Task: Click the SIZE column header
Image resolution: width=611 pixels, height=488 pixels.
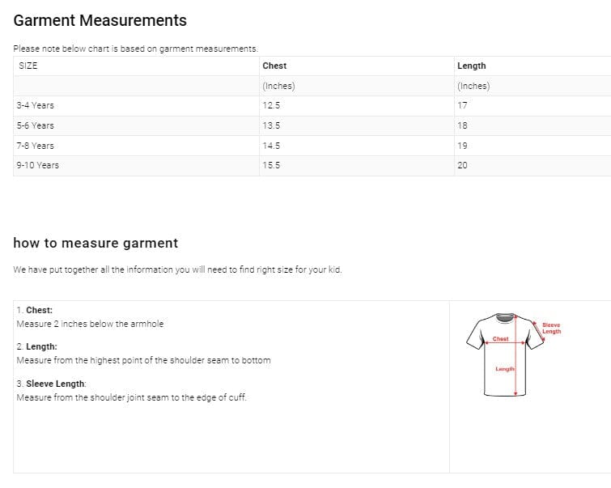Action: pyautogui.click(x=28, y=66)
